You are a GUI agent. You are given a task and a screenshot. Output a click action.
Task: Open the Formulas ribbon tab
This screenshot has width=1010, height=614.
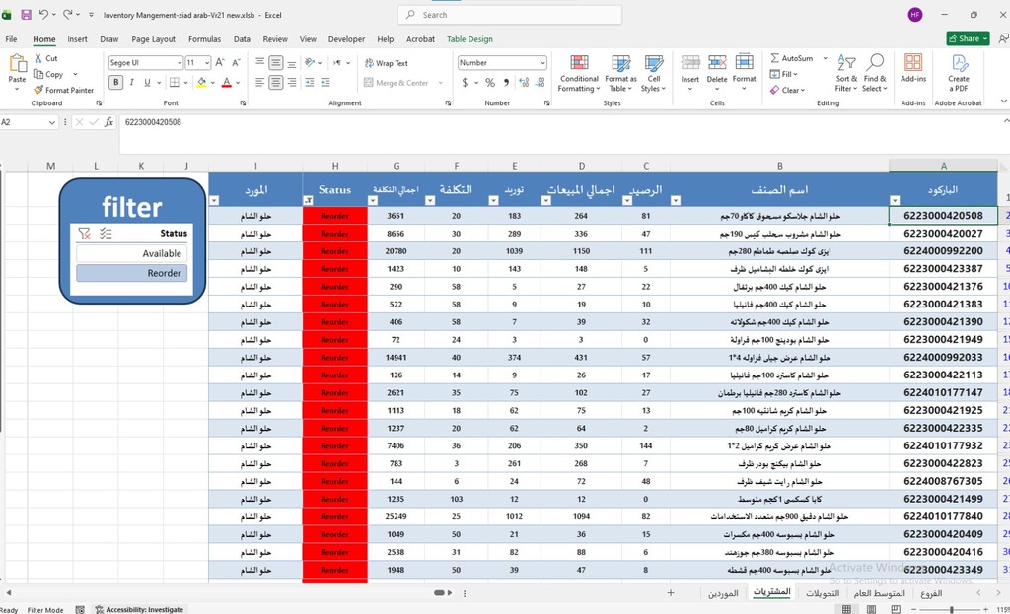(x=204, y=39)
